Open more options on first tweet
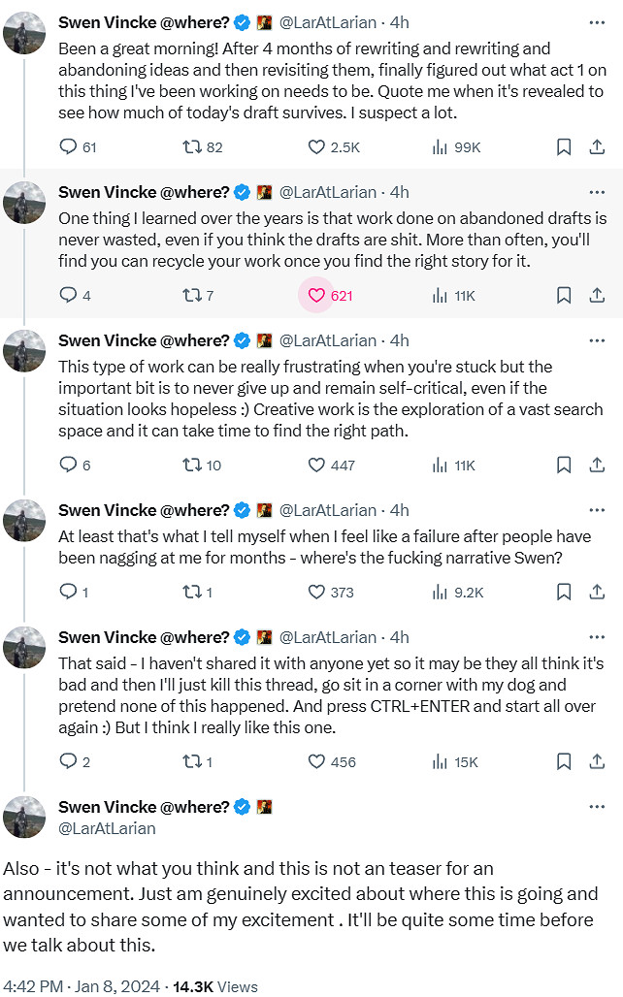Screen dimensions: 623x997 597,20
